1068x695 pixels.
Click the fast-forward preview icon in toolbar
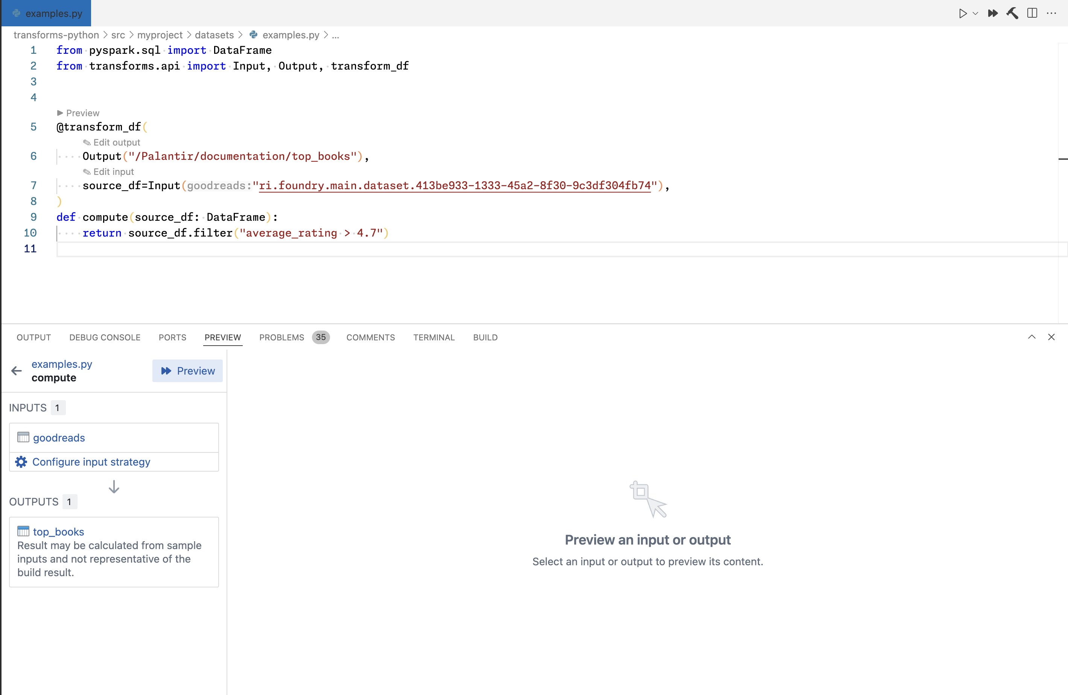pyautogui.click(x=993, y=13)
